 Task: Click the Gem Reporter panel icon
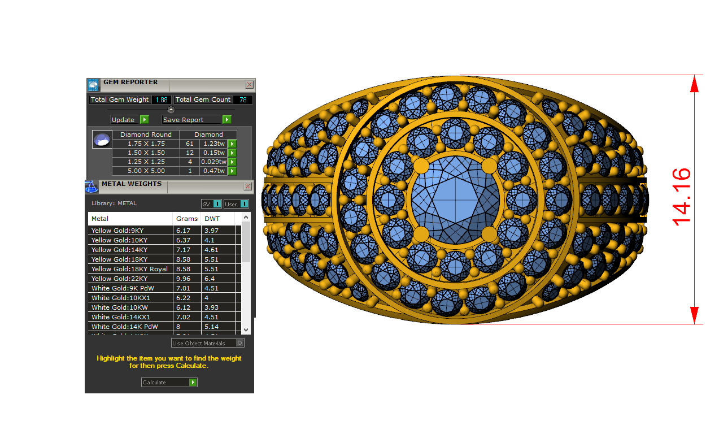pyautogui.click(x=93, y=85)
